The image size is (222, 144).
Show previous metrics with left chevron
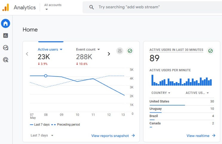27,54
